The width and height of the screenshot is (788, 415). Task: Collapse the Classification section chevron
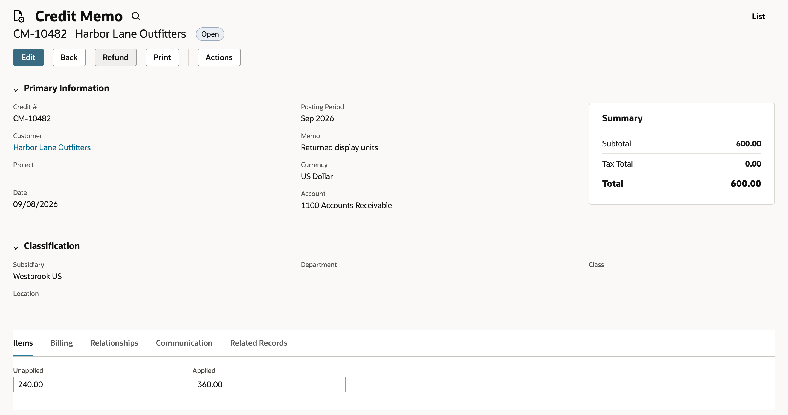coord(16,248)
